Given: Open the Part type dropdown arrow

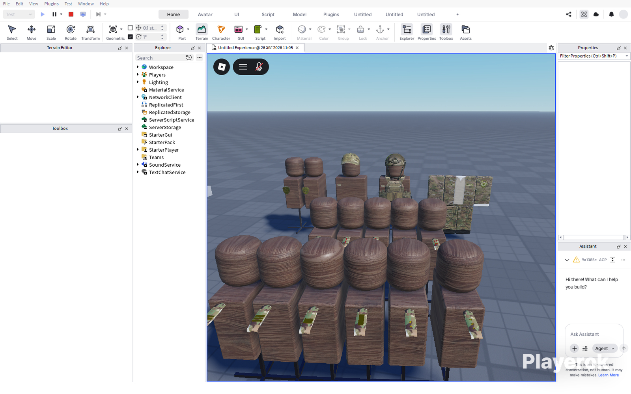Looking at the screenshot, I should [x=188, y=29].
